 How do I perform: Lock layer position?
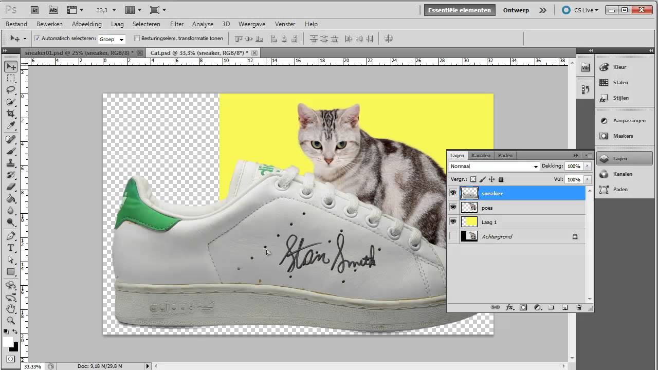(492, 179)
